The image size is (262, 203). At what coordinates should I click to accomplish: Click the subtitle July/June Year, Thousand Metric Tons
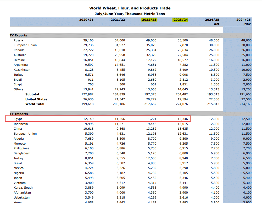tap(130, 14)
